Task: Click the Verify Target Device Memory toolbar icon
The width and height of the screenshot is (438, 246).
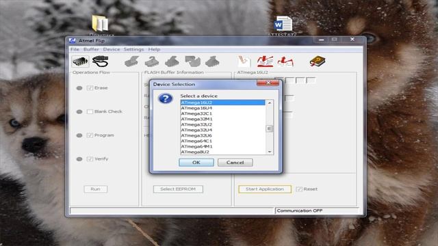Action: pyautogui.click(x=193, y=61)
